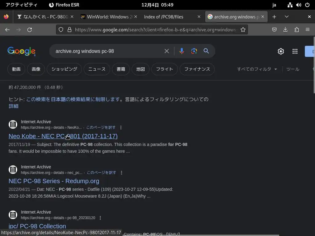This screenshot has width=315, height=236.
Task: Go back to previous page
Action: (7, 30)
